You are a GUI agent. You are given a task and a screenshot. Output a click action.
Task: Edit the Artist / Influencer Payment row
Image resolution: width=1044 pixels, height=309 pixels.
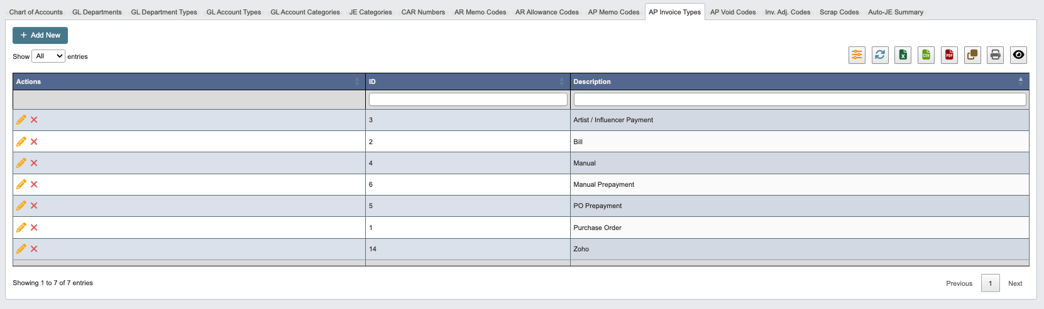[x=21, y=120]
